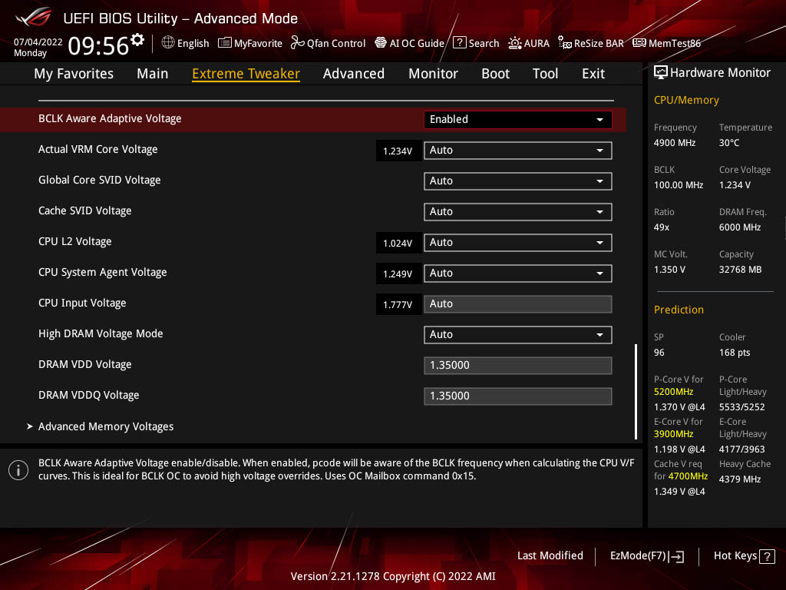Click the clock time 09:56
The height and width of the screenshot is (590, 786).
98,45
